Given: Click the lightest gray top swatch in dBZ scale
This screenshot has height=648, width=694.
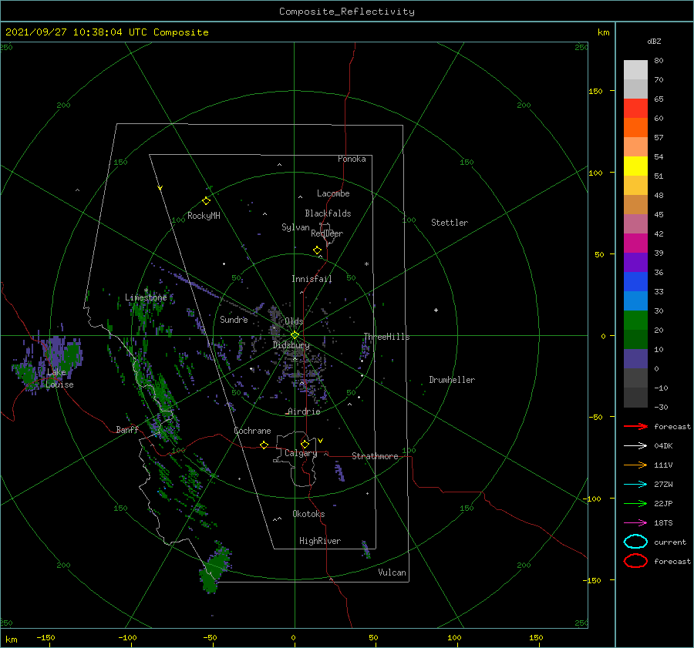Looking at the screenshot, I should 635,70.
